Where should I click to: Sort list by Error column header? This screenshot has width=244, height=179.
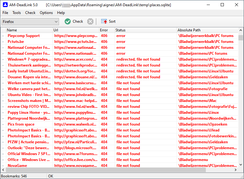(104, 30)
